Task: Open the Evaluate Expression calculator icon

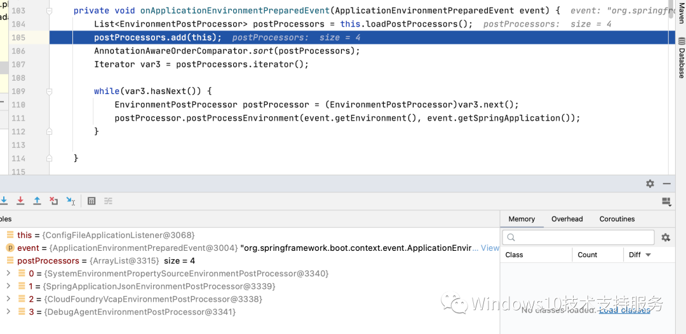Action: tap(91, 201)
